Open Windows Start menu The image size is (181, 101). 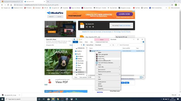[x=2, y=99]
